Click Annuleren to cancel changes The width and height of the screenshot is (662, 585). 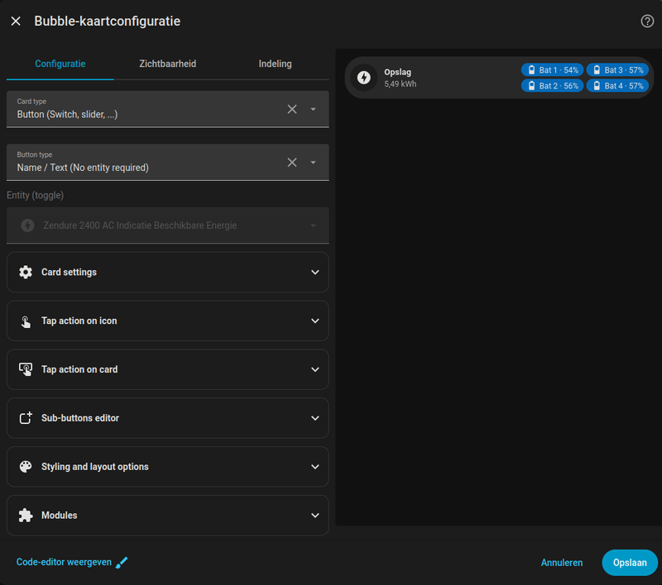pyautogui.click(x=562, y=563)
